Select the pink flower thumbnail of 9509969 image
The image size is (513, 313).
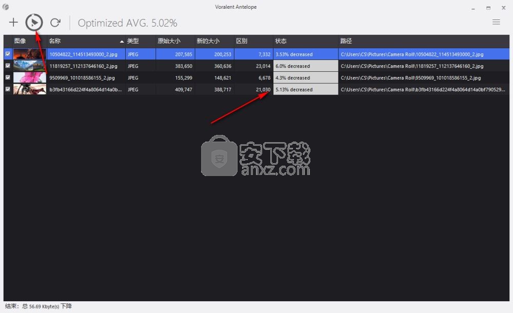coord(29,77)
